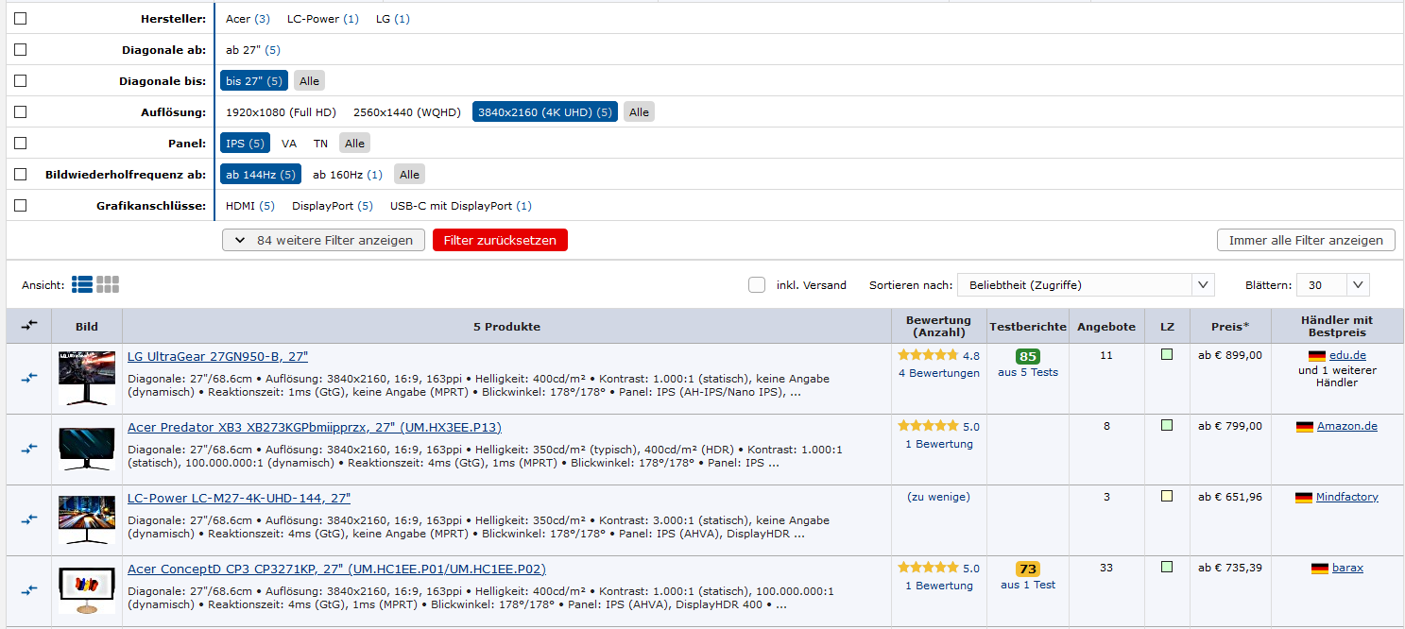
Task: Choose 1920x1080 Full HD resolution
Action: [281, 112]
